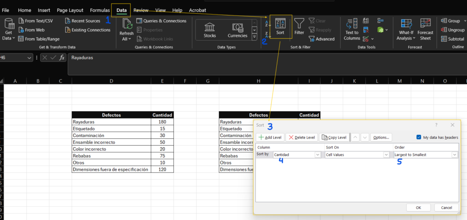Open Recent Sources list
The width and height of the screenshot is (467, 220).
[x=83, y=21]
